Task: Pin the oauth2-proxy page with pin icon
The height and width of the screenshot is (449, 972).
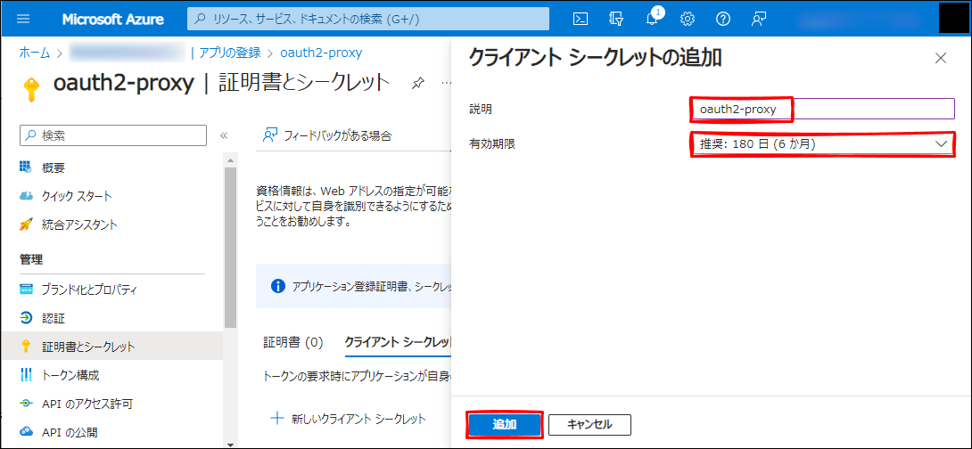Action: coord(417,83)
